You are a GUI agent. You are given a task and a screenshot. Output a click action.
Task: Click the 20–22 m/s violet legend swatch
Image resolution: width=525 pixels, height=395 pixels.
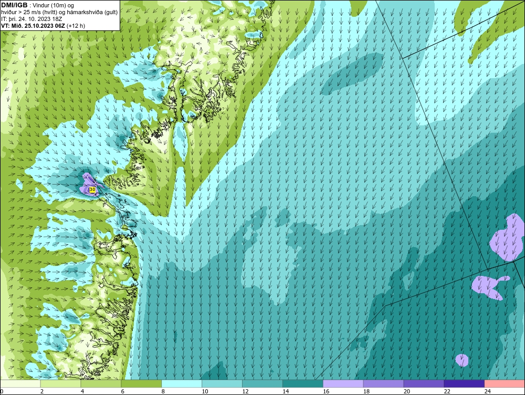click(x=424, y=383)
